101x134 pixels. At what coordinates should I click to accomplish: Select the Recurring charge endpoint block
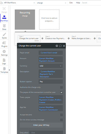pos(25,20)
